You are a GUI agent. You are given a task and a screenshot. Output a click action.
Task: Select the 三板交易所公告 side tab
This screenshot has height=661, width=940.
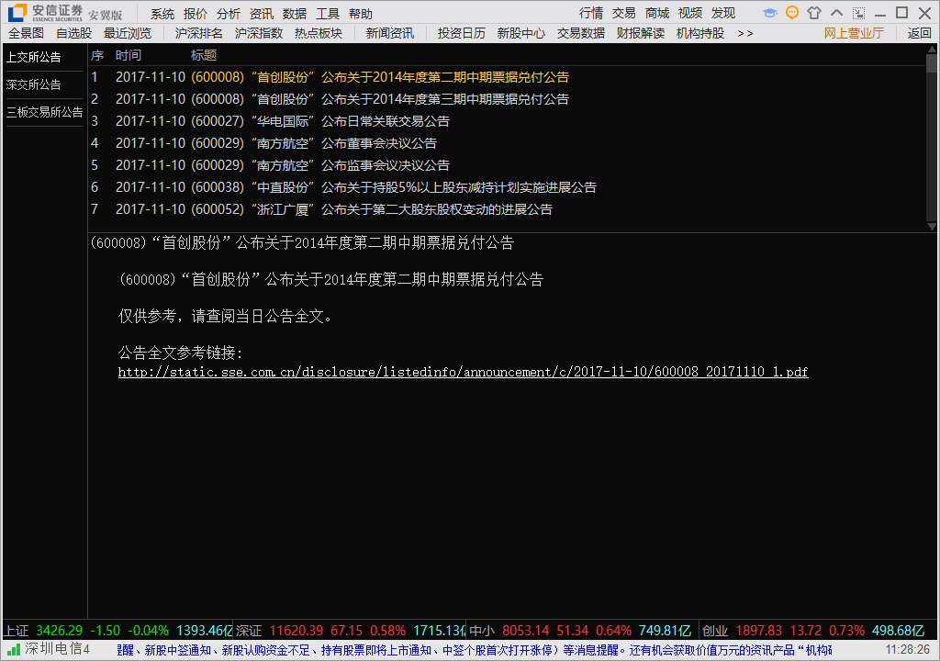(44, 112)
